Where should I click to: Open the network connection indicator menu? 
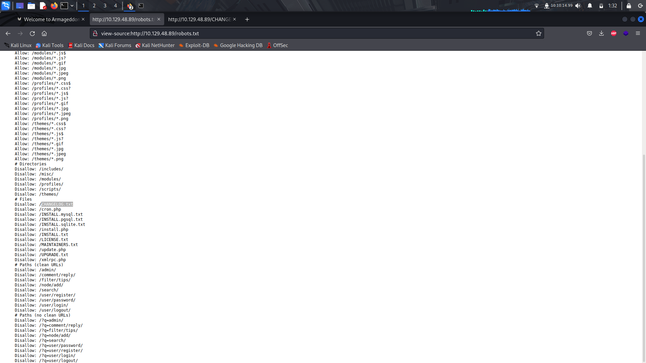tap(537, 6)
